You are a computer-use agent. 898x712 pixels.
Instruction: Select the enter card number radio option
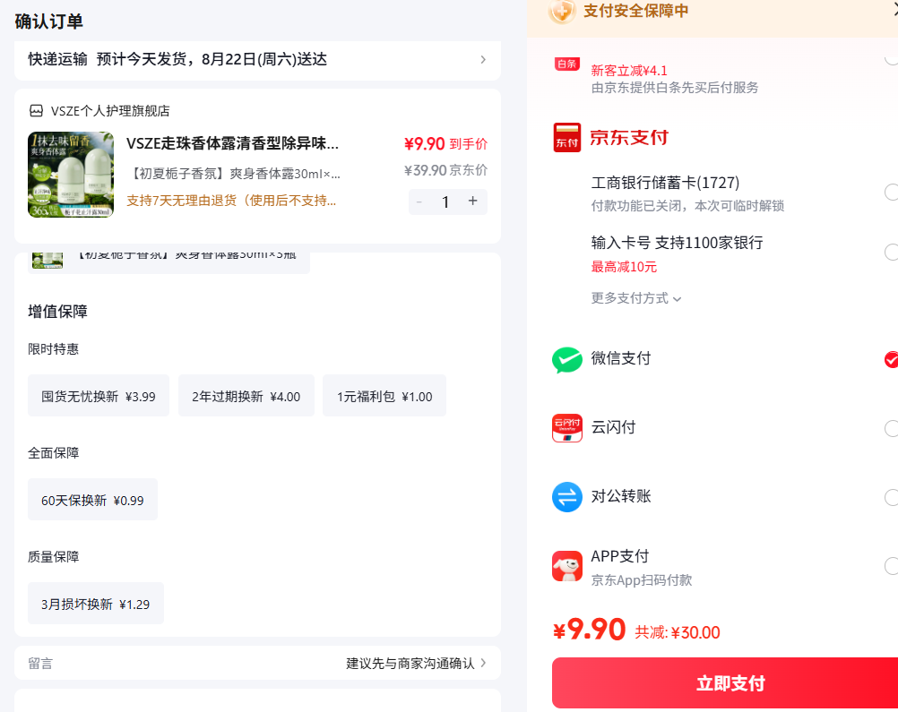click(x=891, y=252)
